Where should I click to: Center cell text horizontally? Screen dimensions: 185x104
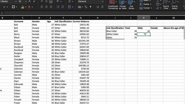[46, 7]
